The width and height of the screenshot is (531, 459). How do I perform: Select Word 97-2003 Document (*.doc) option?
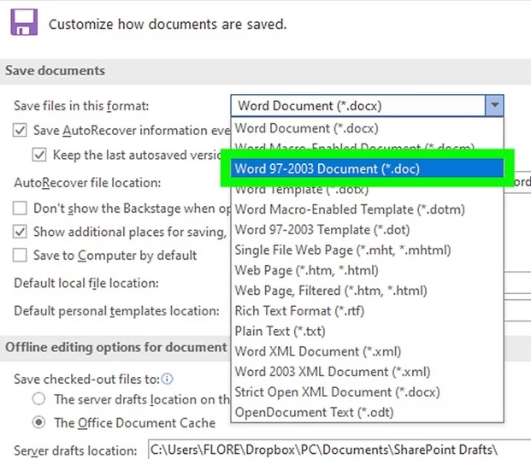[367, 168]
